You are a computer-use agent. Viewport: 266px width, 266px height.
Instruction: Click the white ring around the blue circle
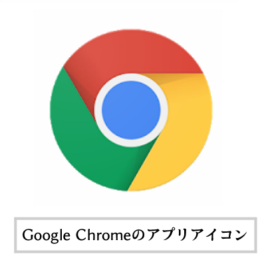[x=131, y=77]
